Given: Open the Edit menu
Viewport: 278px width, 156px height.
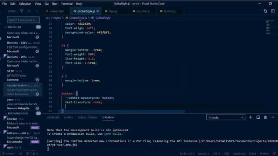Looking at the screenshot, I should coord(13,3).
